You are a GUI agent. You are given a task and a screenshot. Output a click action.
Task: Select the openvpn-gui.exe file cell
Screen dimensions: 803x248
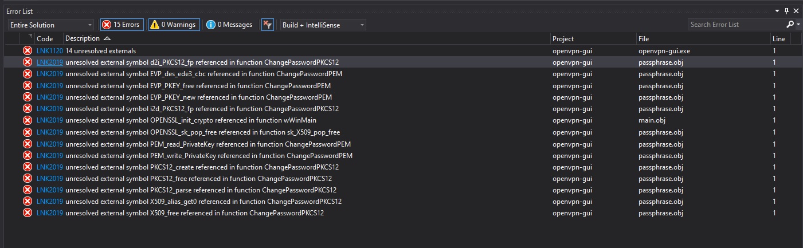coord(664,50)
